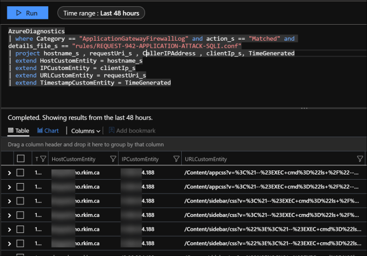Switch to the Table view tab
367x256 pixels.
(18, 131)
